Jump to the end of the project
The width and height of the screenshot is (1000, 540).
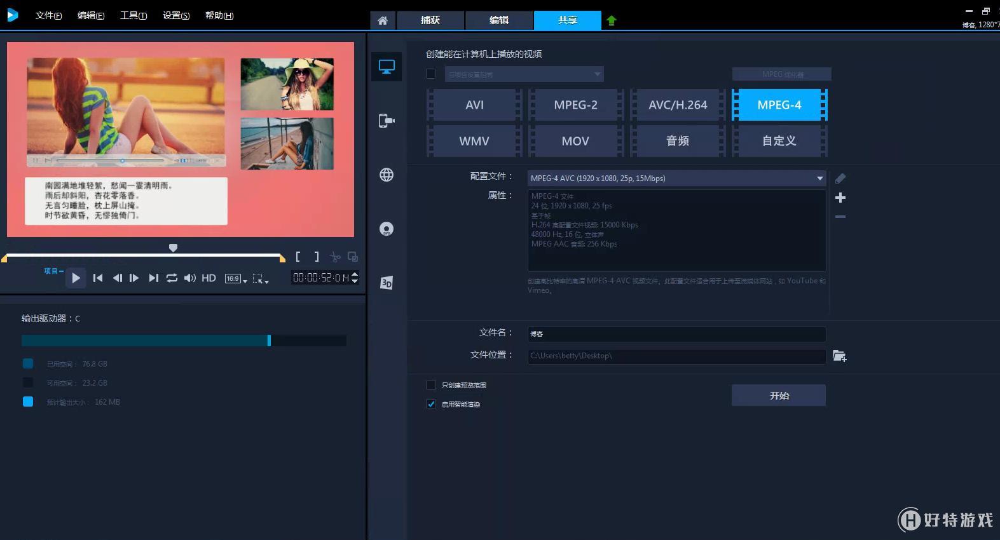coord(153,278)
